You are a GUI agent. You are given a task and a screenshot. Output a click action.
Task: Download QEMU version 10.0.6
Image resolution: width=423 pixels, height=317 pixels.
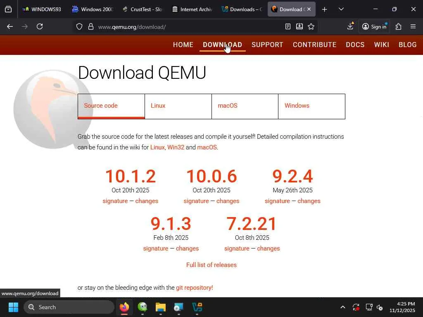[x=211, y=176]
